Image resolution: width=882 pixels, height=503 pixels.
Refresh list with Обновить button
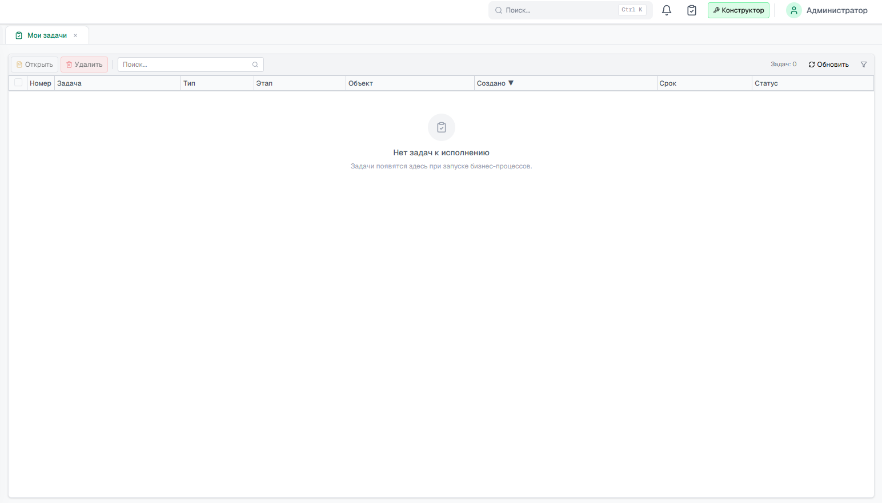point(828,65)
